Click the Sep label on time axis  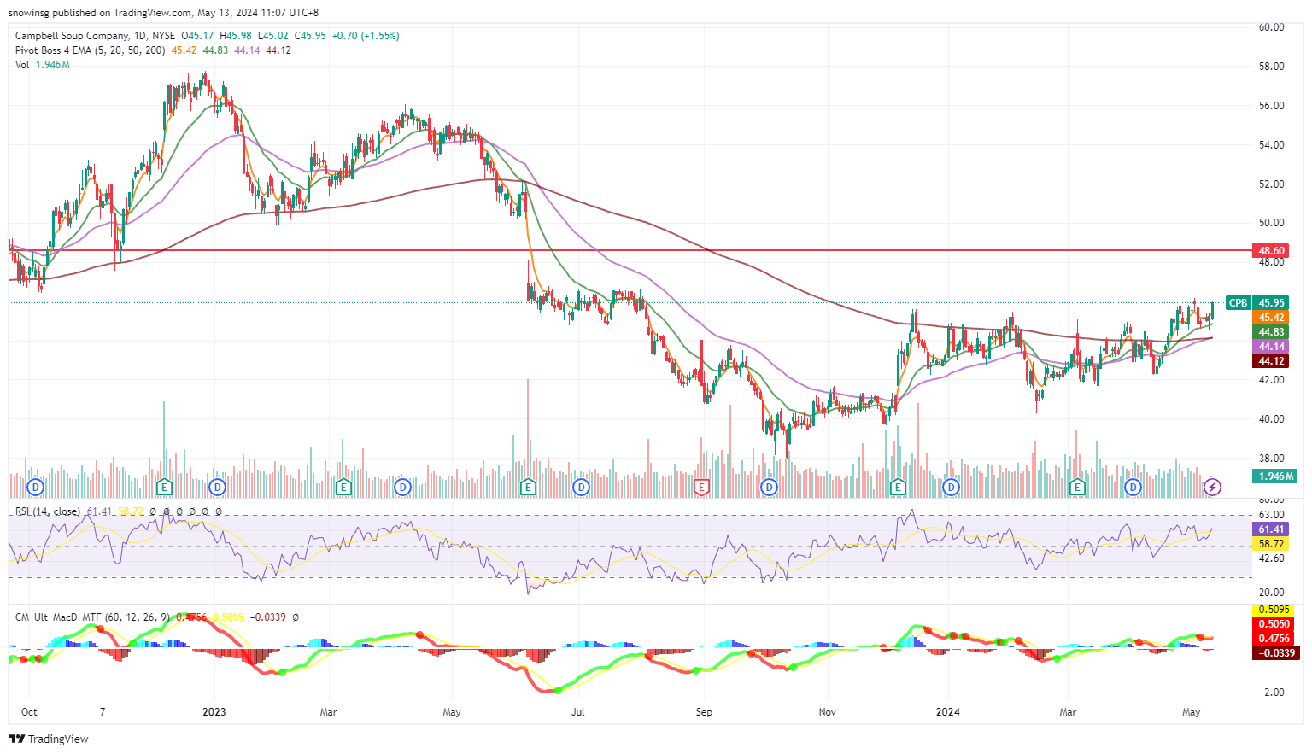704,711
